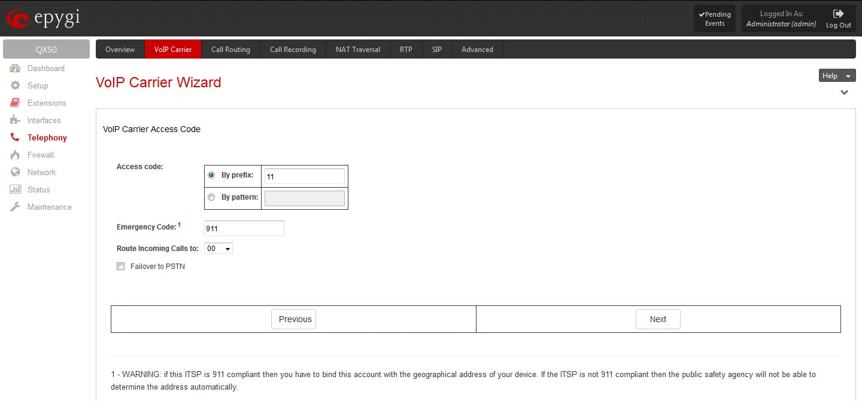Click the Extensions book icon

[x=16, y=103]
